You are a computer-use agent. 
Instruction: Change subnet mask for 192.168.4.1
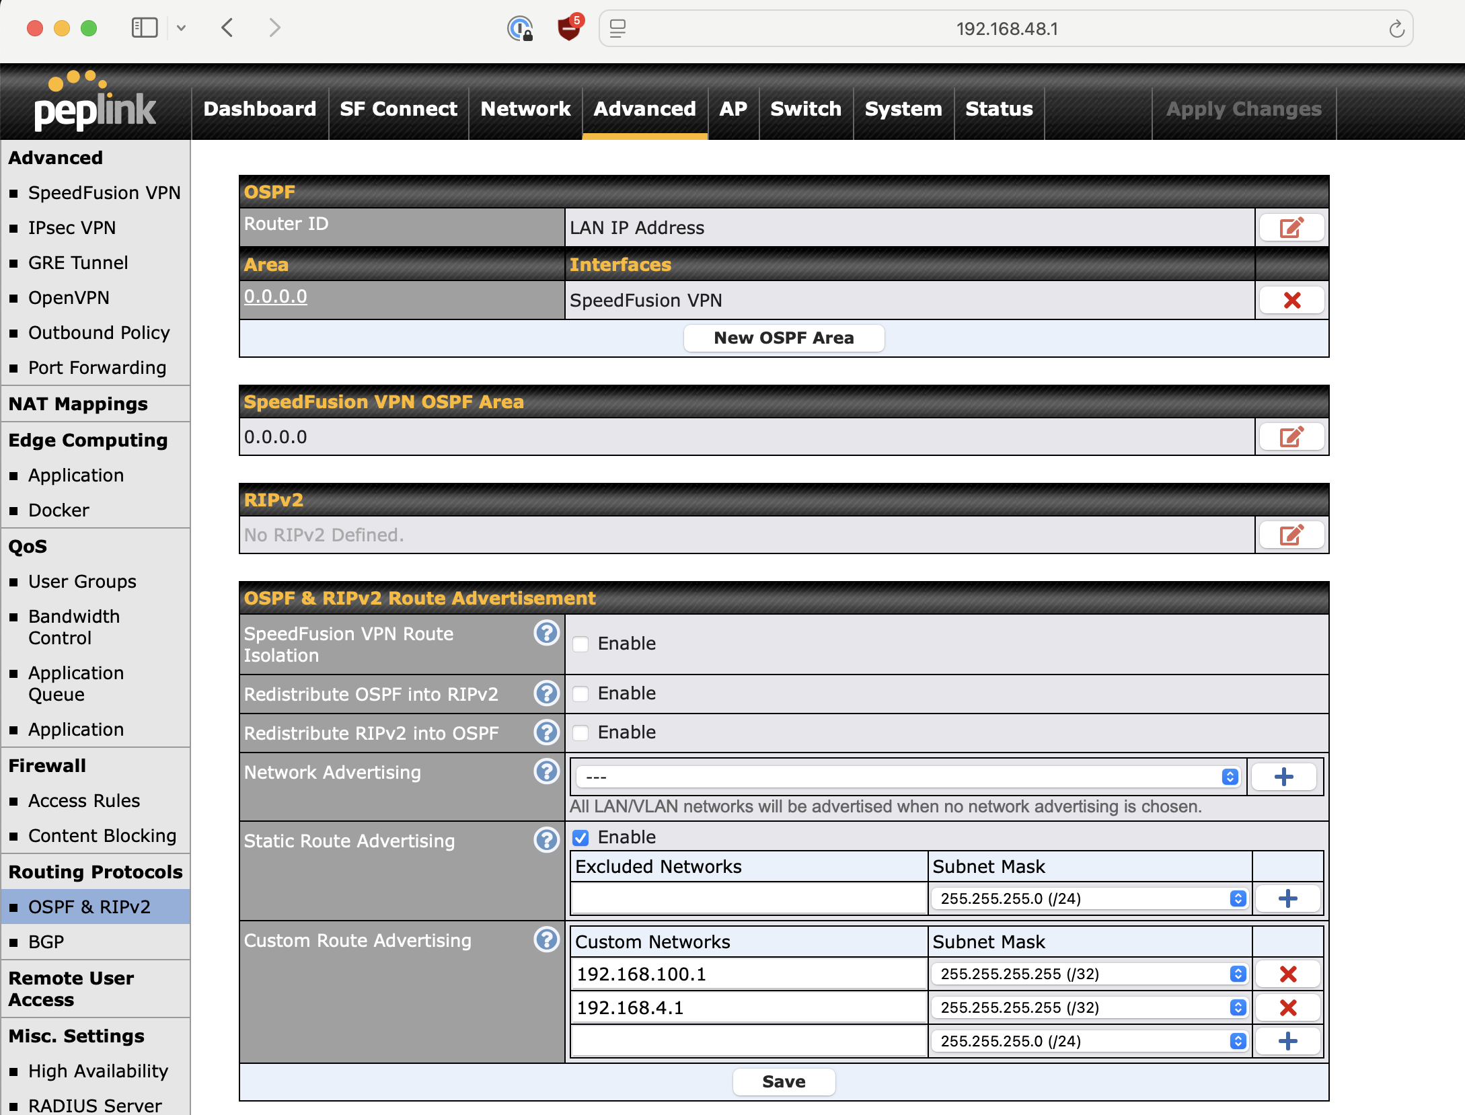coord(1089,1007)
